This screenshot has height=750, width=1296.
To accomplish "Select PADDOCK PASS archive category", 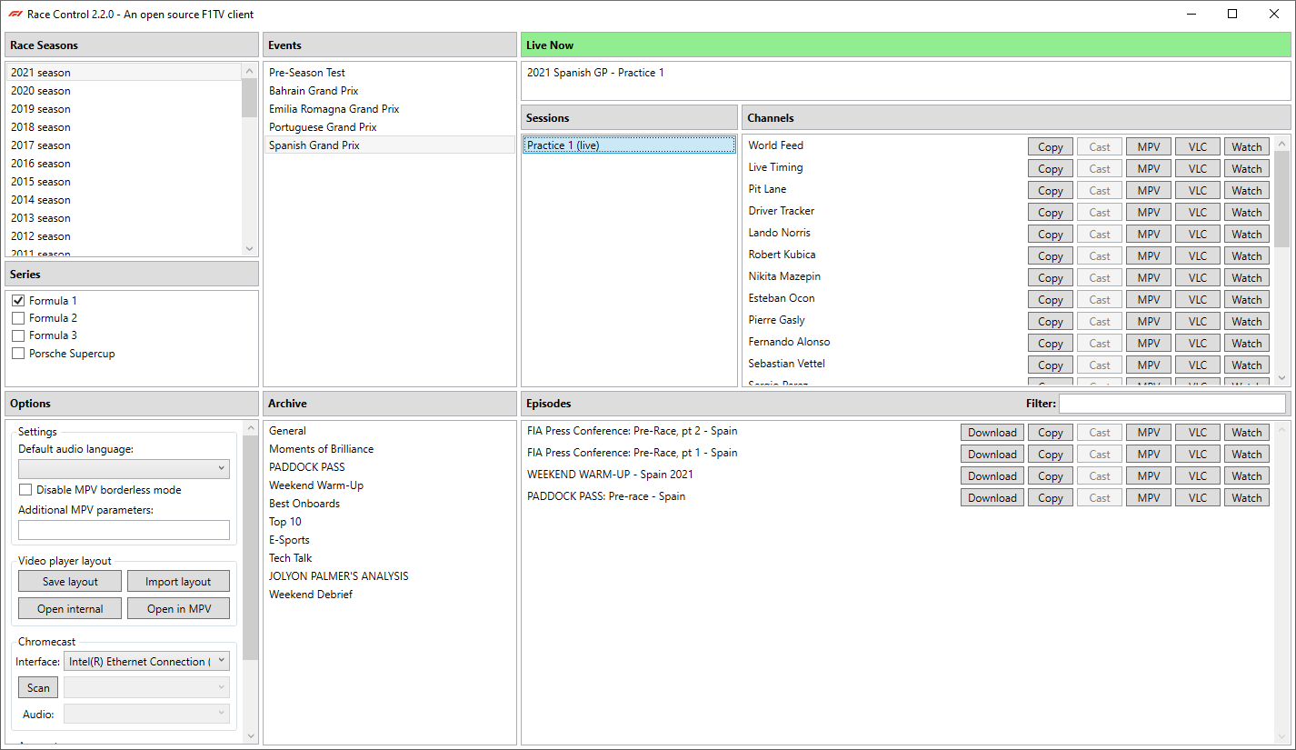I will pyautogui.click(x=389, y=467).
